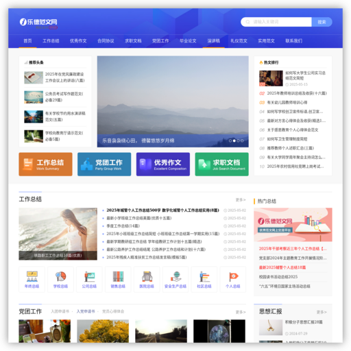Open 季度工作总结(14篇) article
This screenshot has height=351, width=351.
tap(123, 226)
